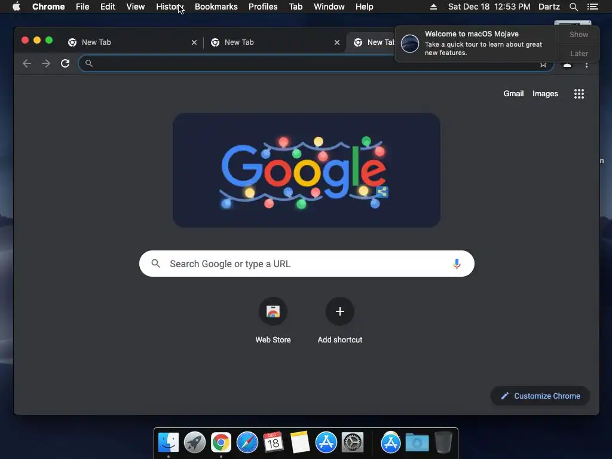
Task: Open the Chrome profile avatar icon
Action: point(567,65)
